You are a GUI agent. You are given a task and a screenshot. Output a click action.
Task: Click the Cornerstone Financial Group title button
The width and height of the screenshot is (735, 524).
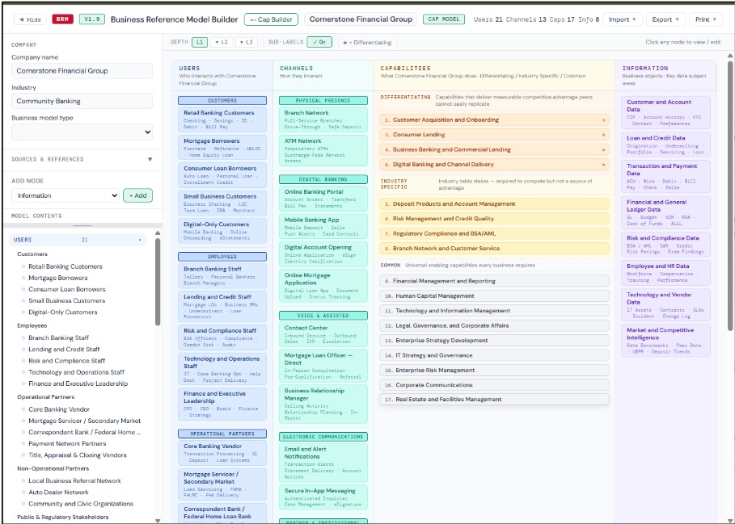[361, 19]
